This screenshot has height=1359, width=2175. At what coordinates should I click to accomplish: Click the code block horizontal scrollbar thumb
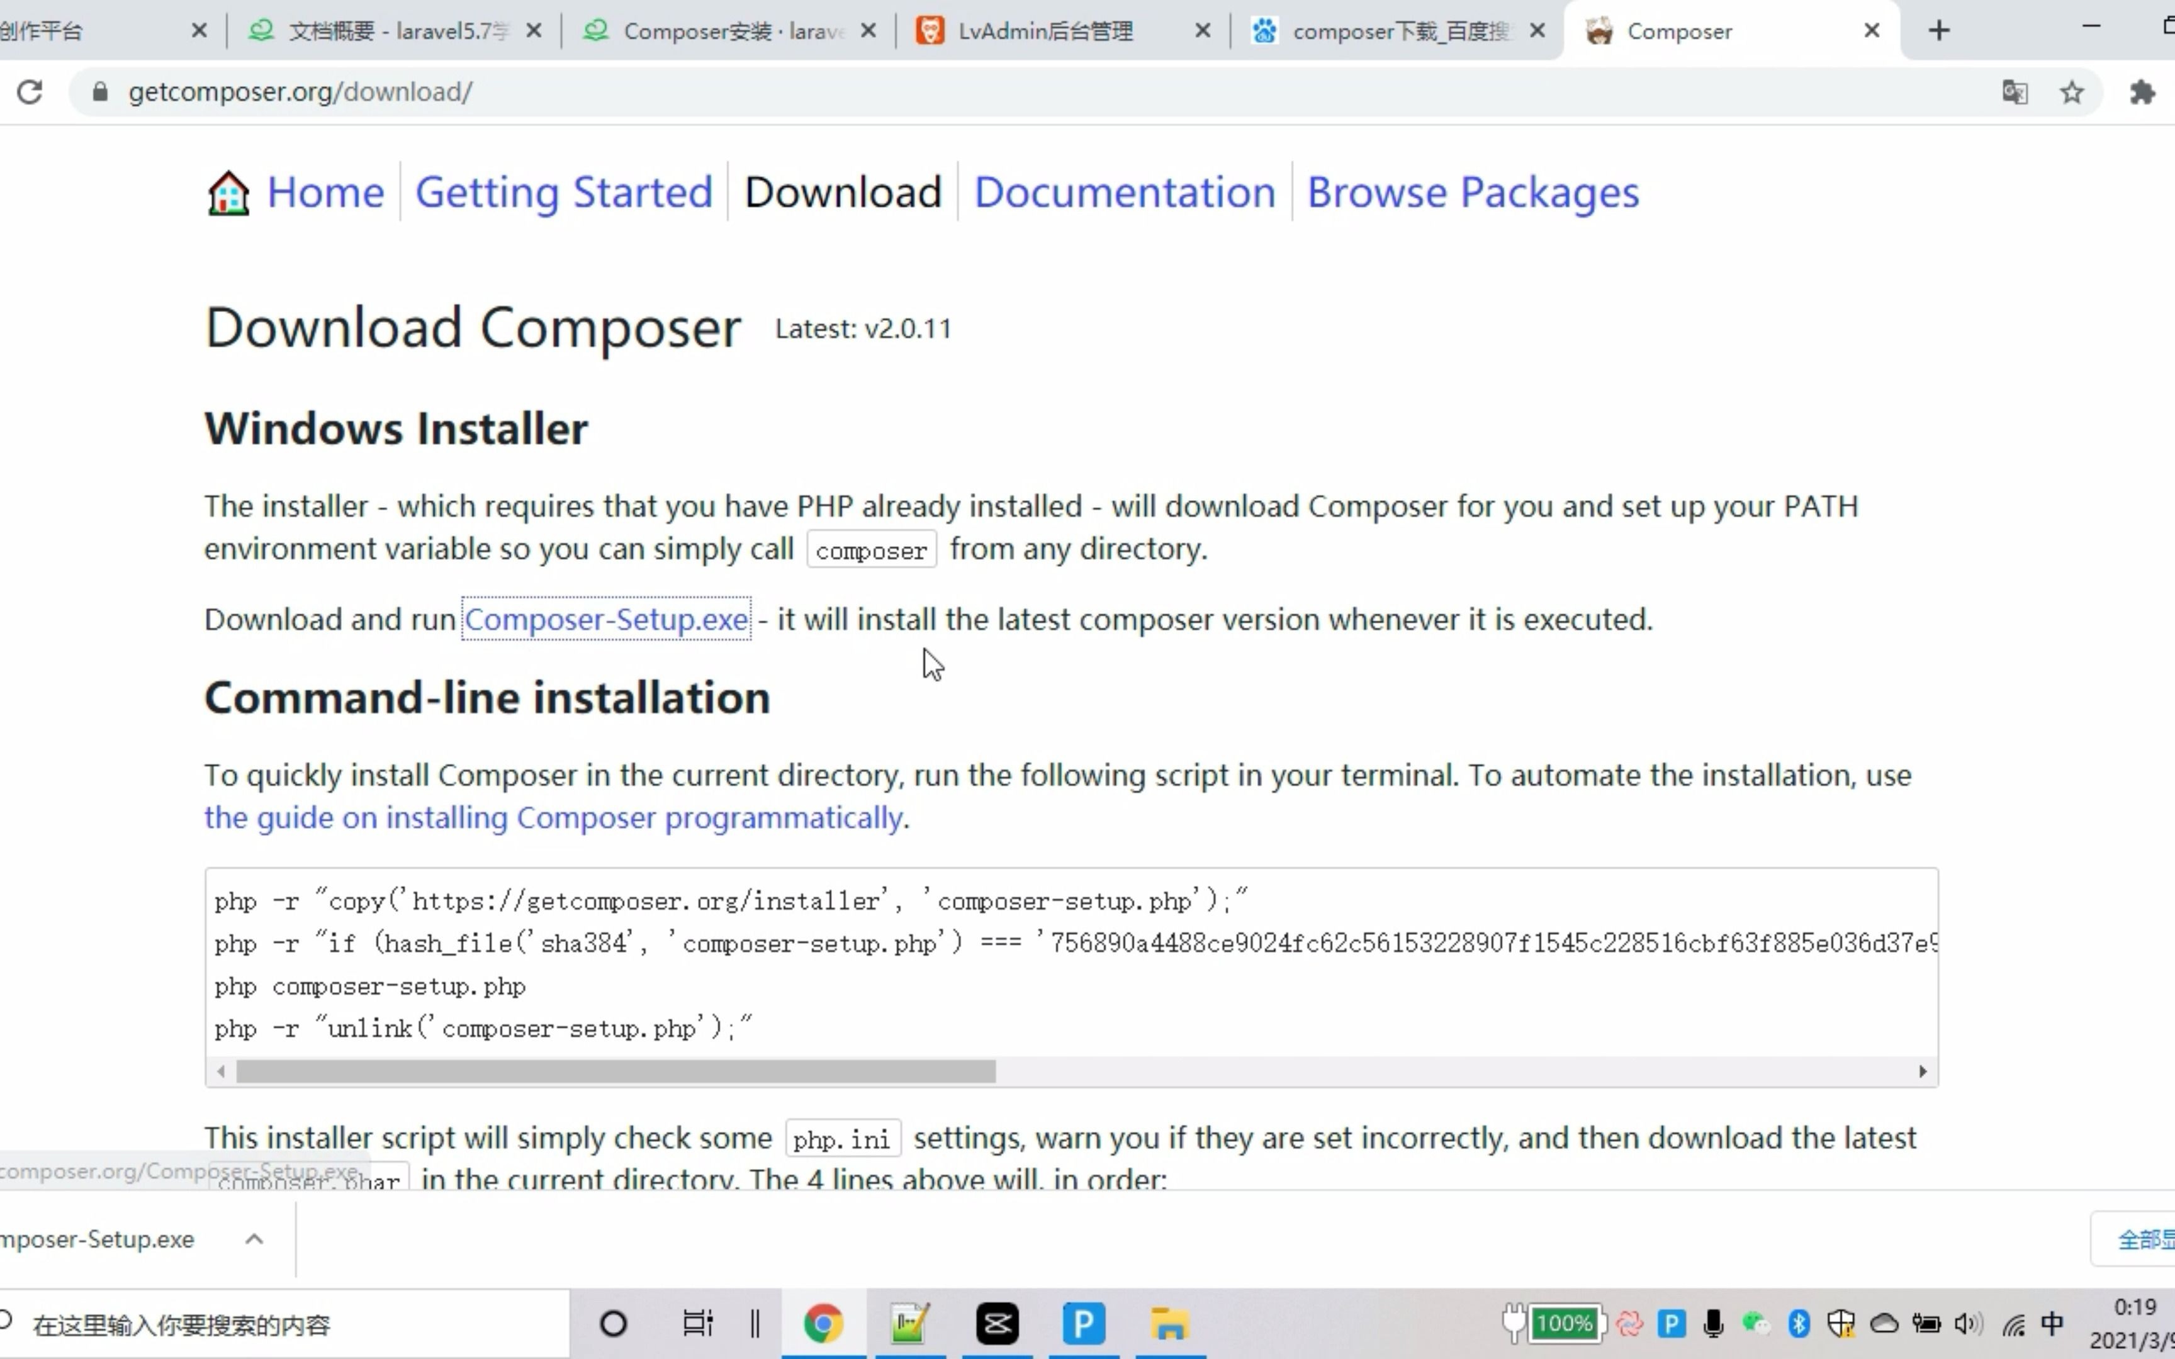[x=615, y=1071]
